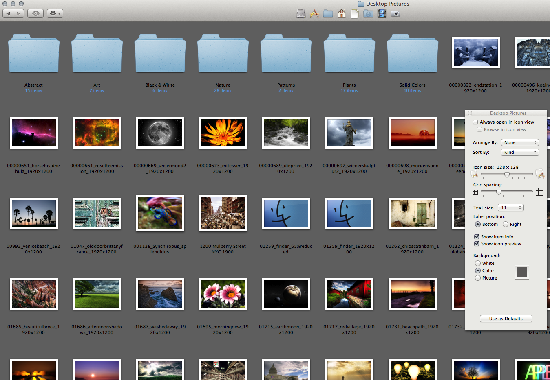Open the Patterns folder

(286, 54)
